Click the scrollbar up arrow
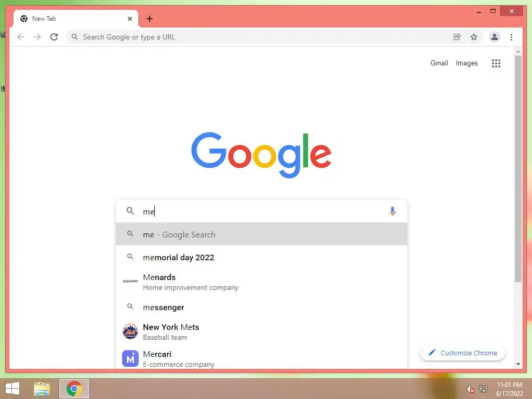Screen dimensions: 532x399 tap(518, 51)
